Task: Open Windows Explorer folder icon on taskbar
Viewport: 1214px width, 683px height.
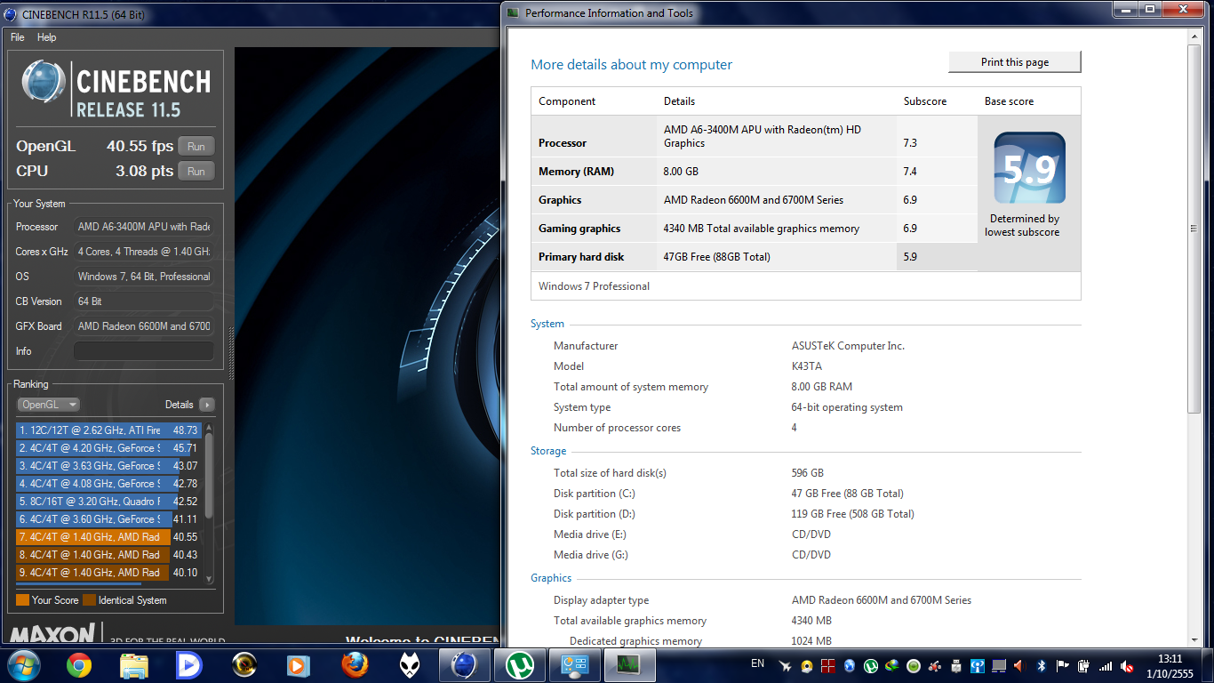Action: tap(134, 665)
